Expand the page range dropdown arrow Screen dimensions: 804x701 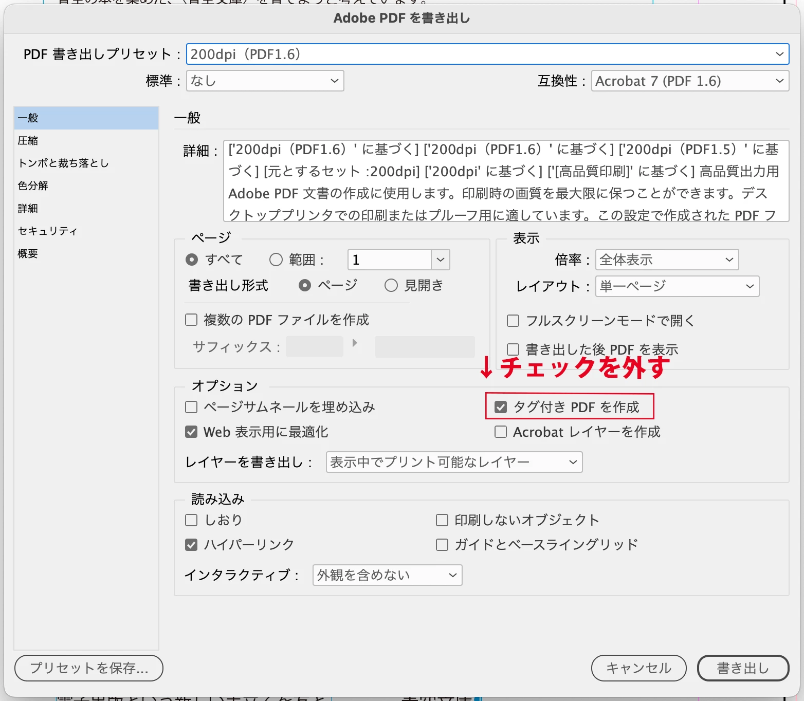pos(441,260)
